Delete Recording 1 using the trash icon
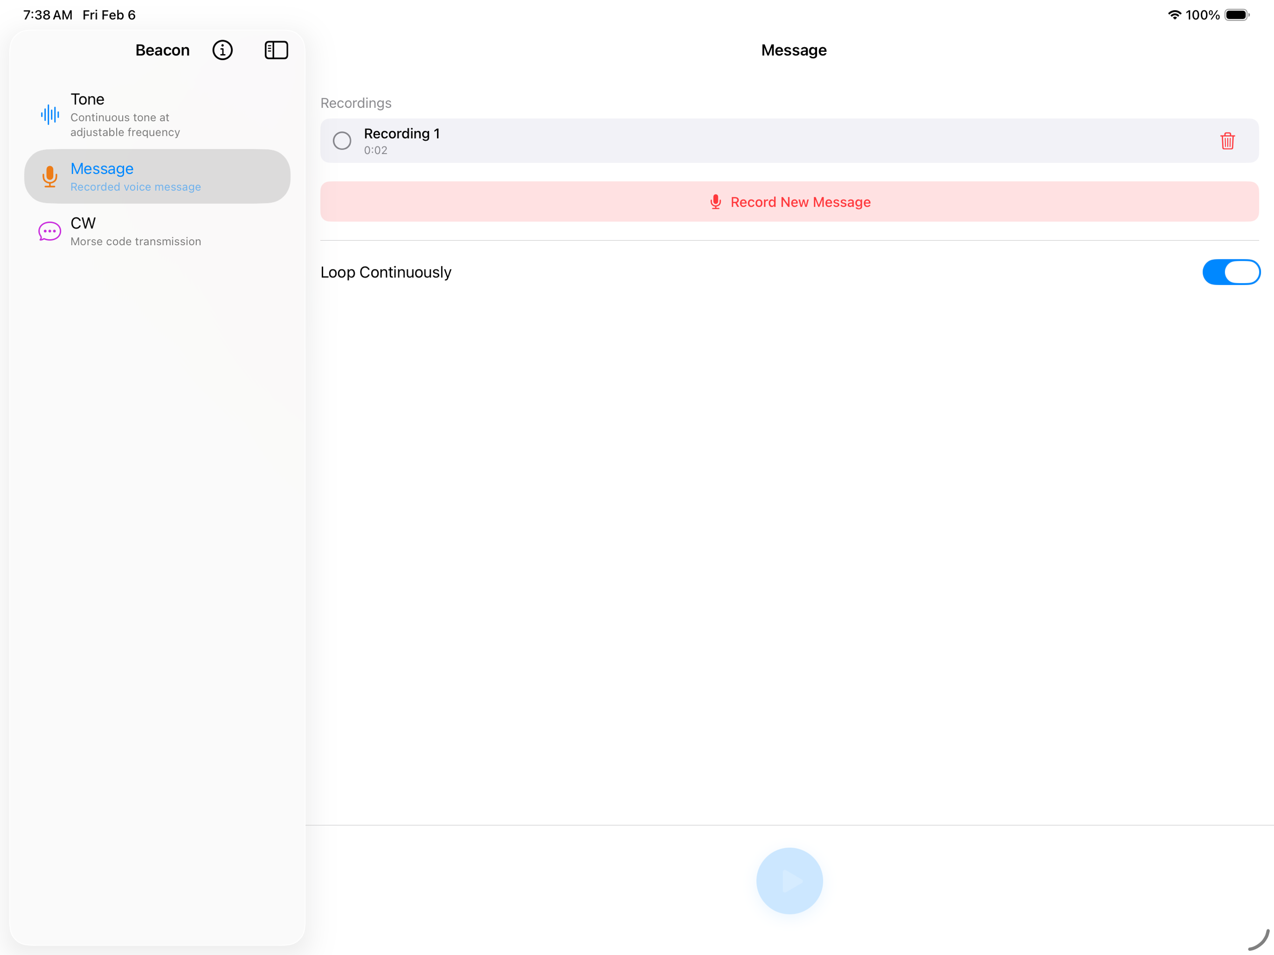The image size is (1274, 955). [x=1227, y=140]
